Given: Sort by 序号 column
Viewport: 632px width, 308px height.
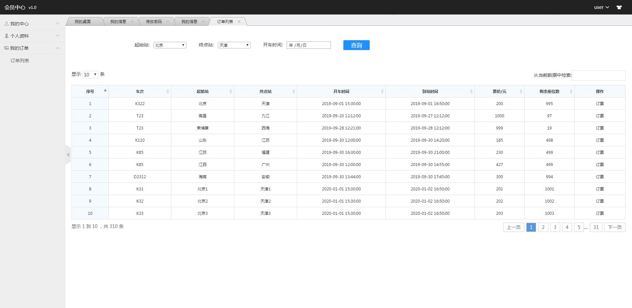Looking at the screenshot, I should point(90,92).
